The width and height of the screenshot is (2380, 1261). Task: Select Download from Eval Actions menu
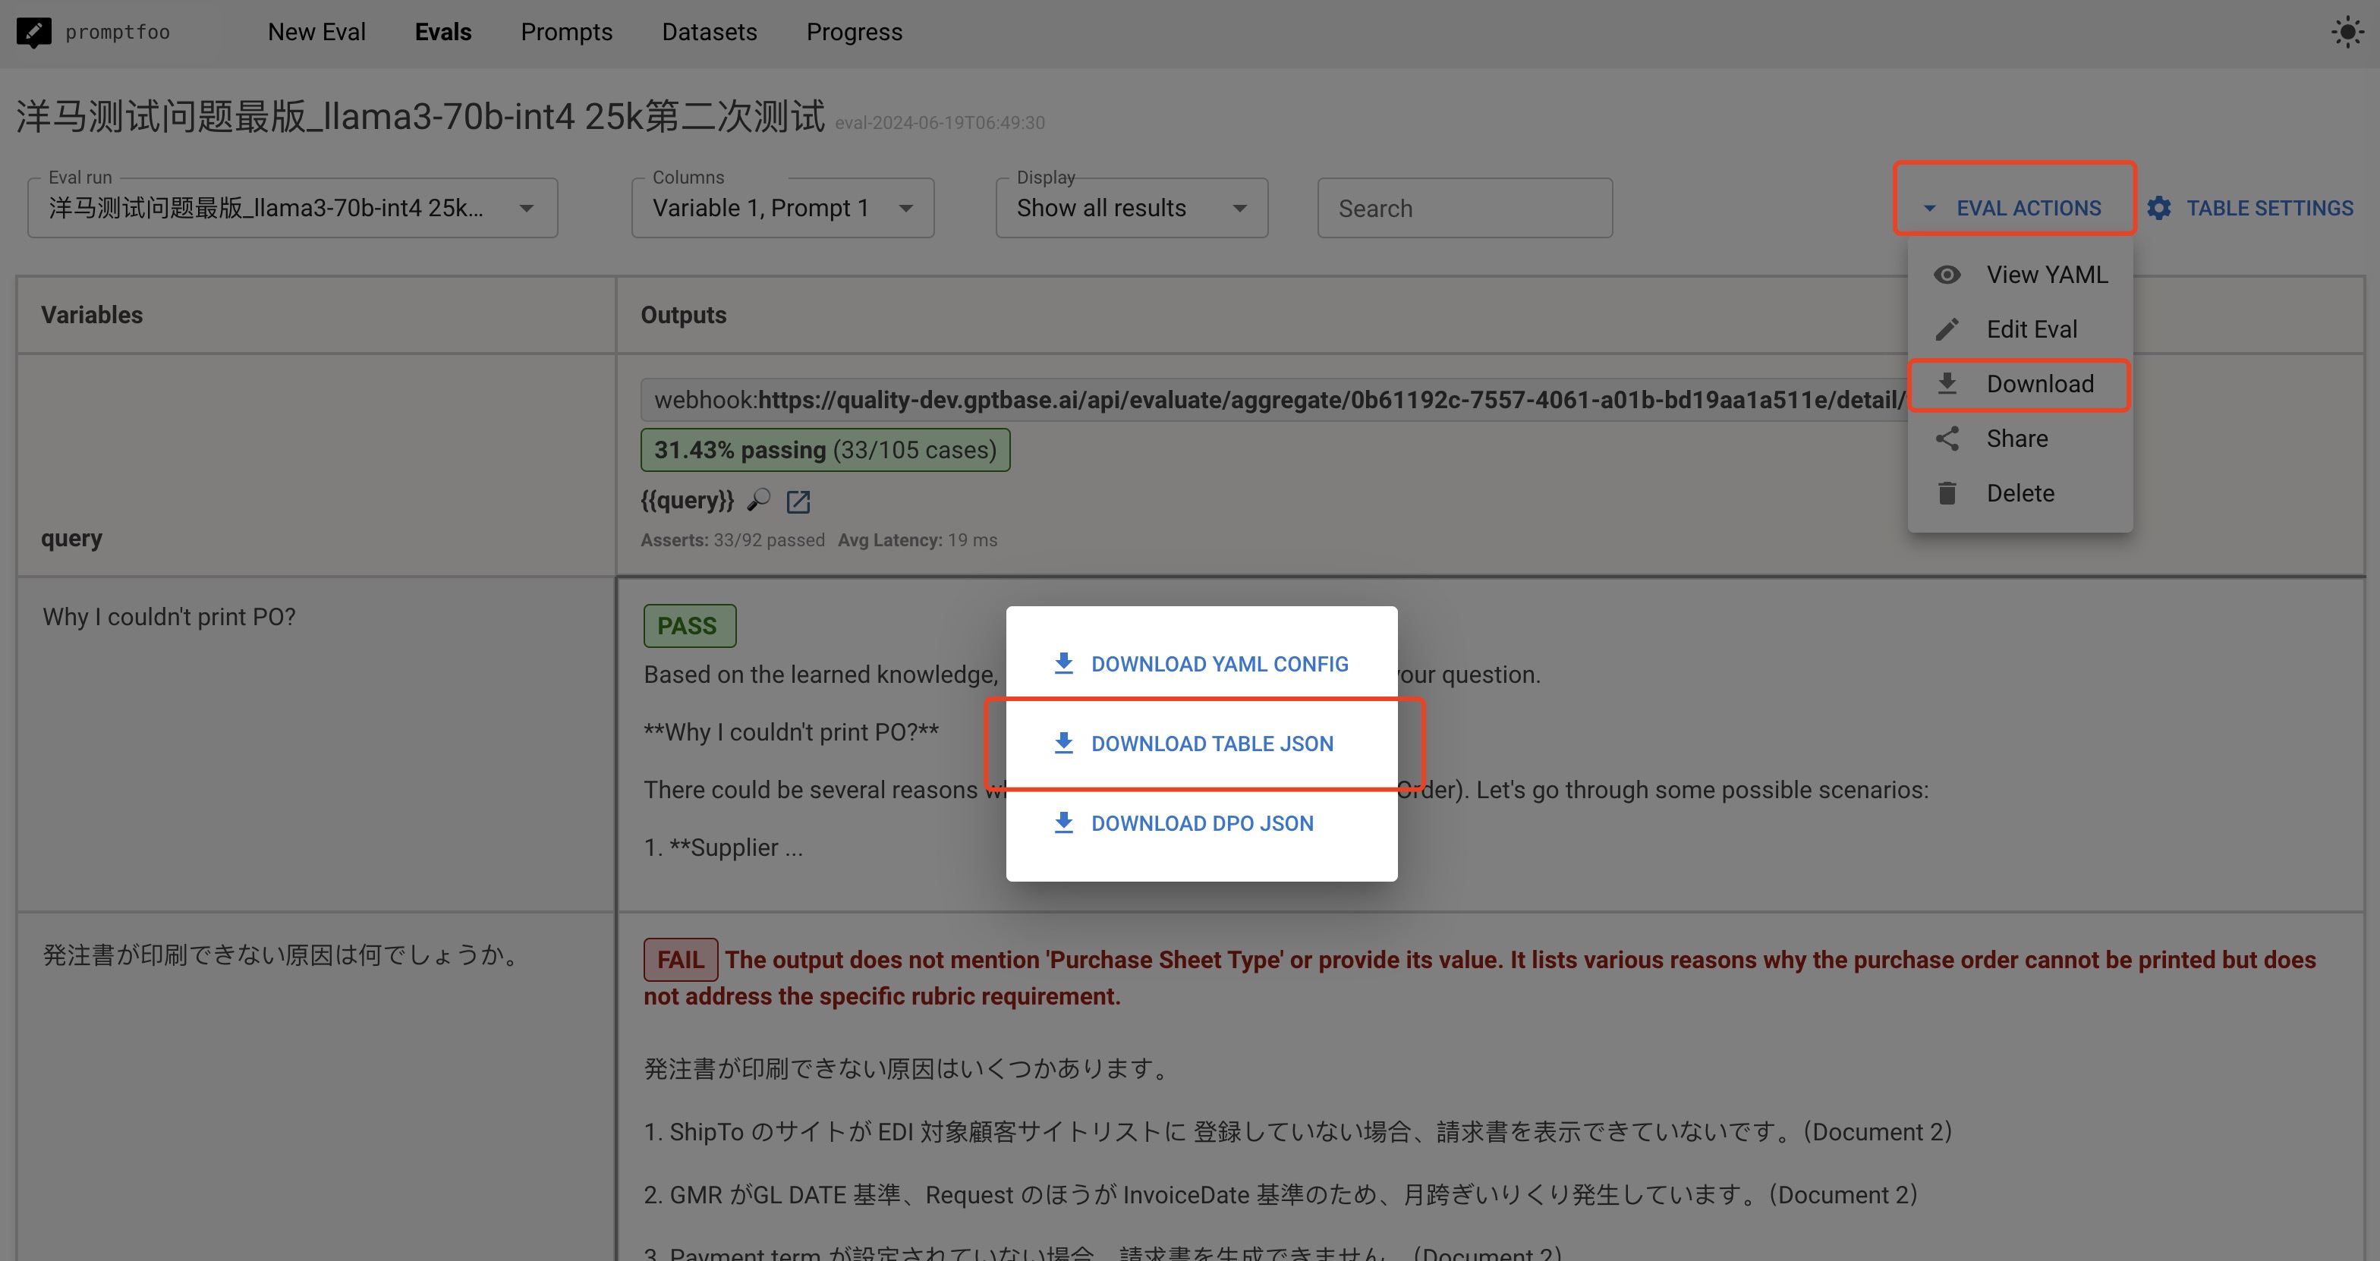tap(2020, 385)
